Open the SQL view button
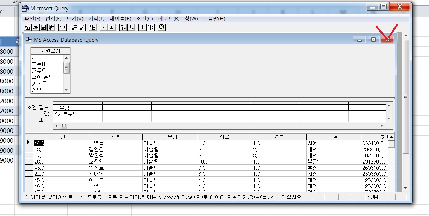This screenshot has width=429, height=216. pyautogui.click(x=62, y=27)
